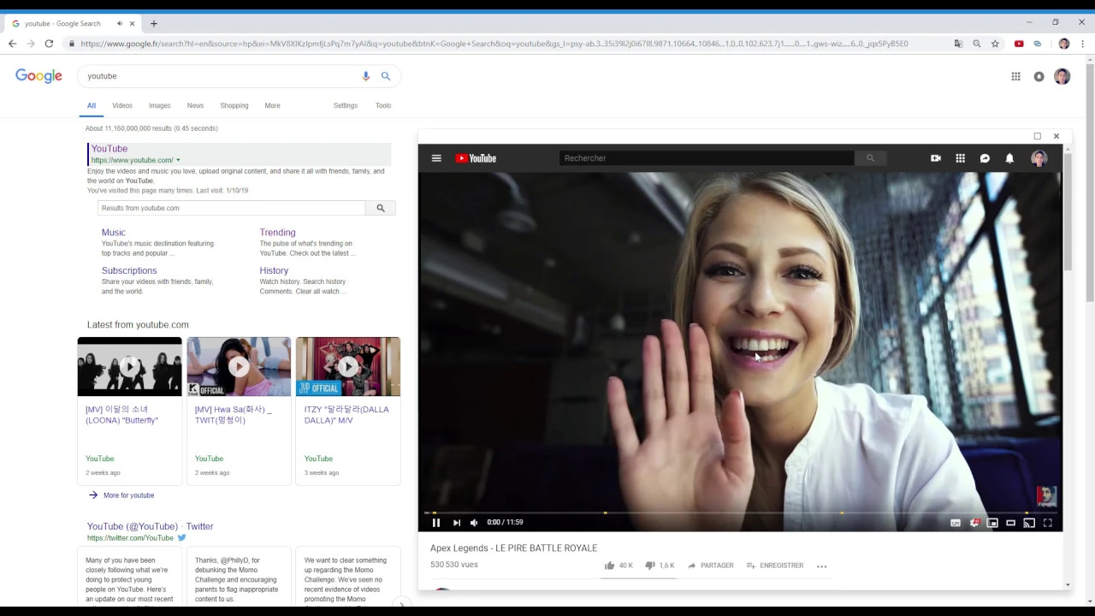Open video player settings gear
This screenshot has height=616, width=1095.
click(974, 523)
